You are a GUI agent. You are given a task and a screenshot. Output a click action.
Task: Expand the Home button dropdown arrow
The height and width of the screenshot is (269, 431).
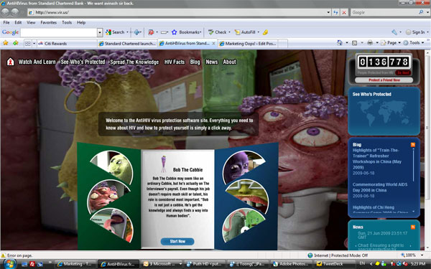pyautogui.click(x=347, y=43)
